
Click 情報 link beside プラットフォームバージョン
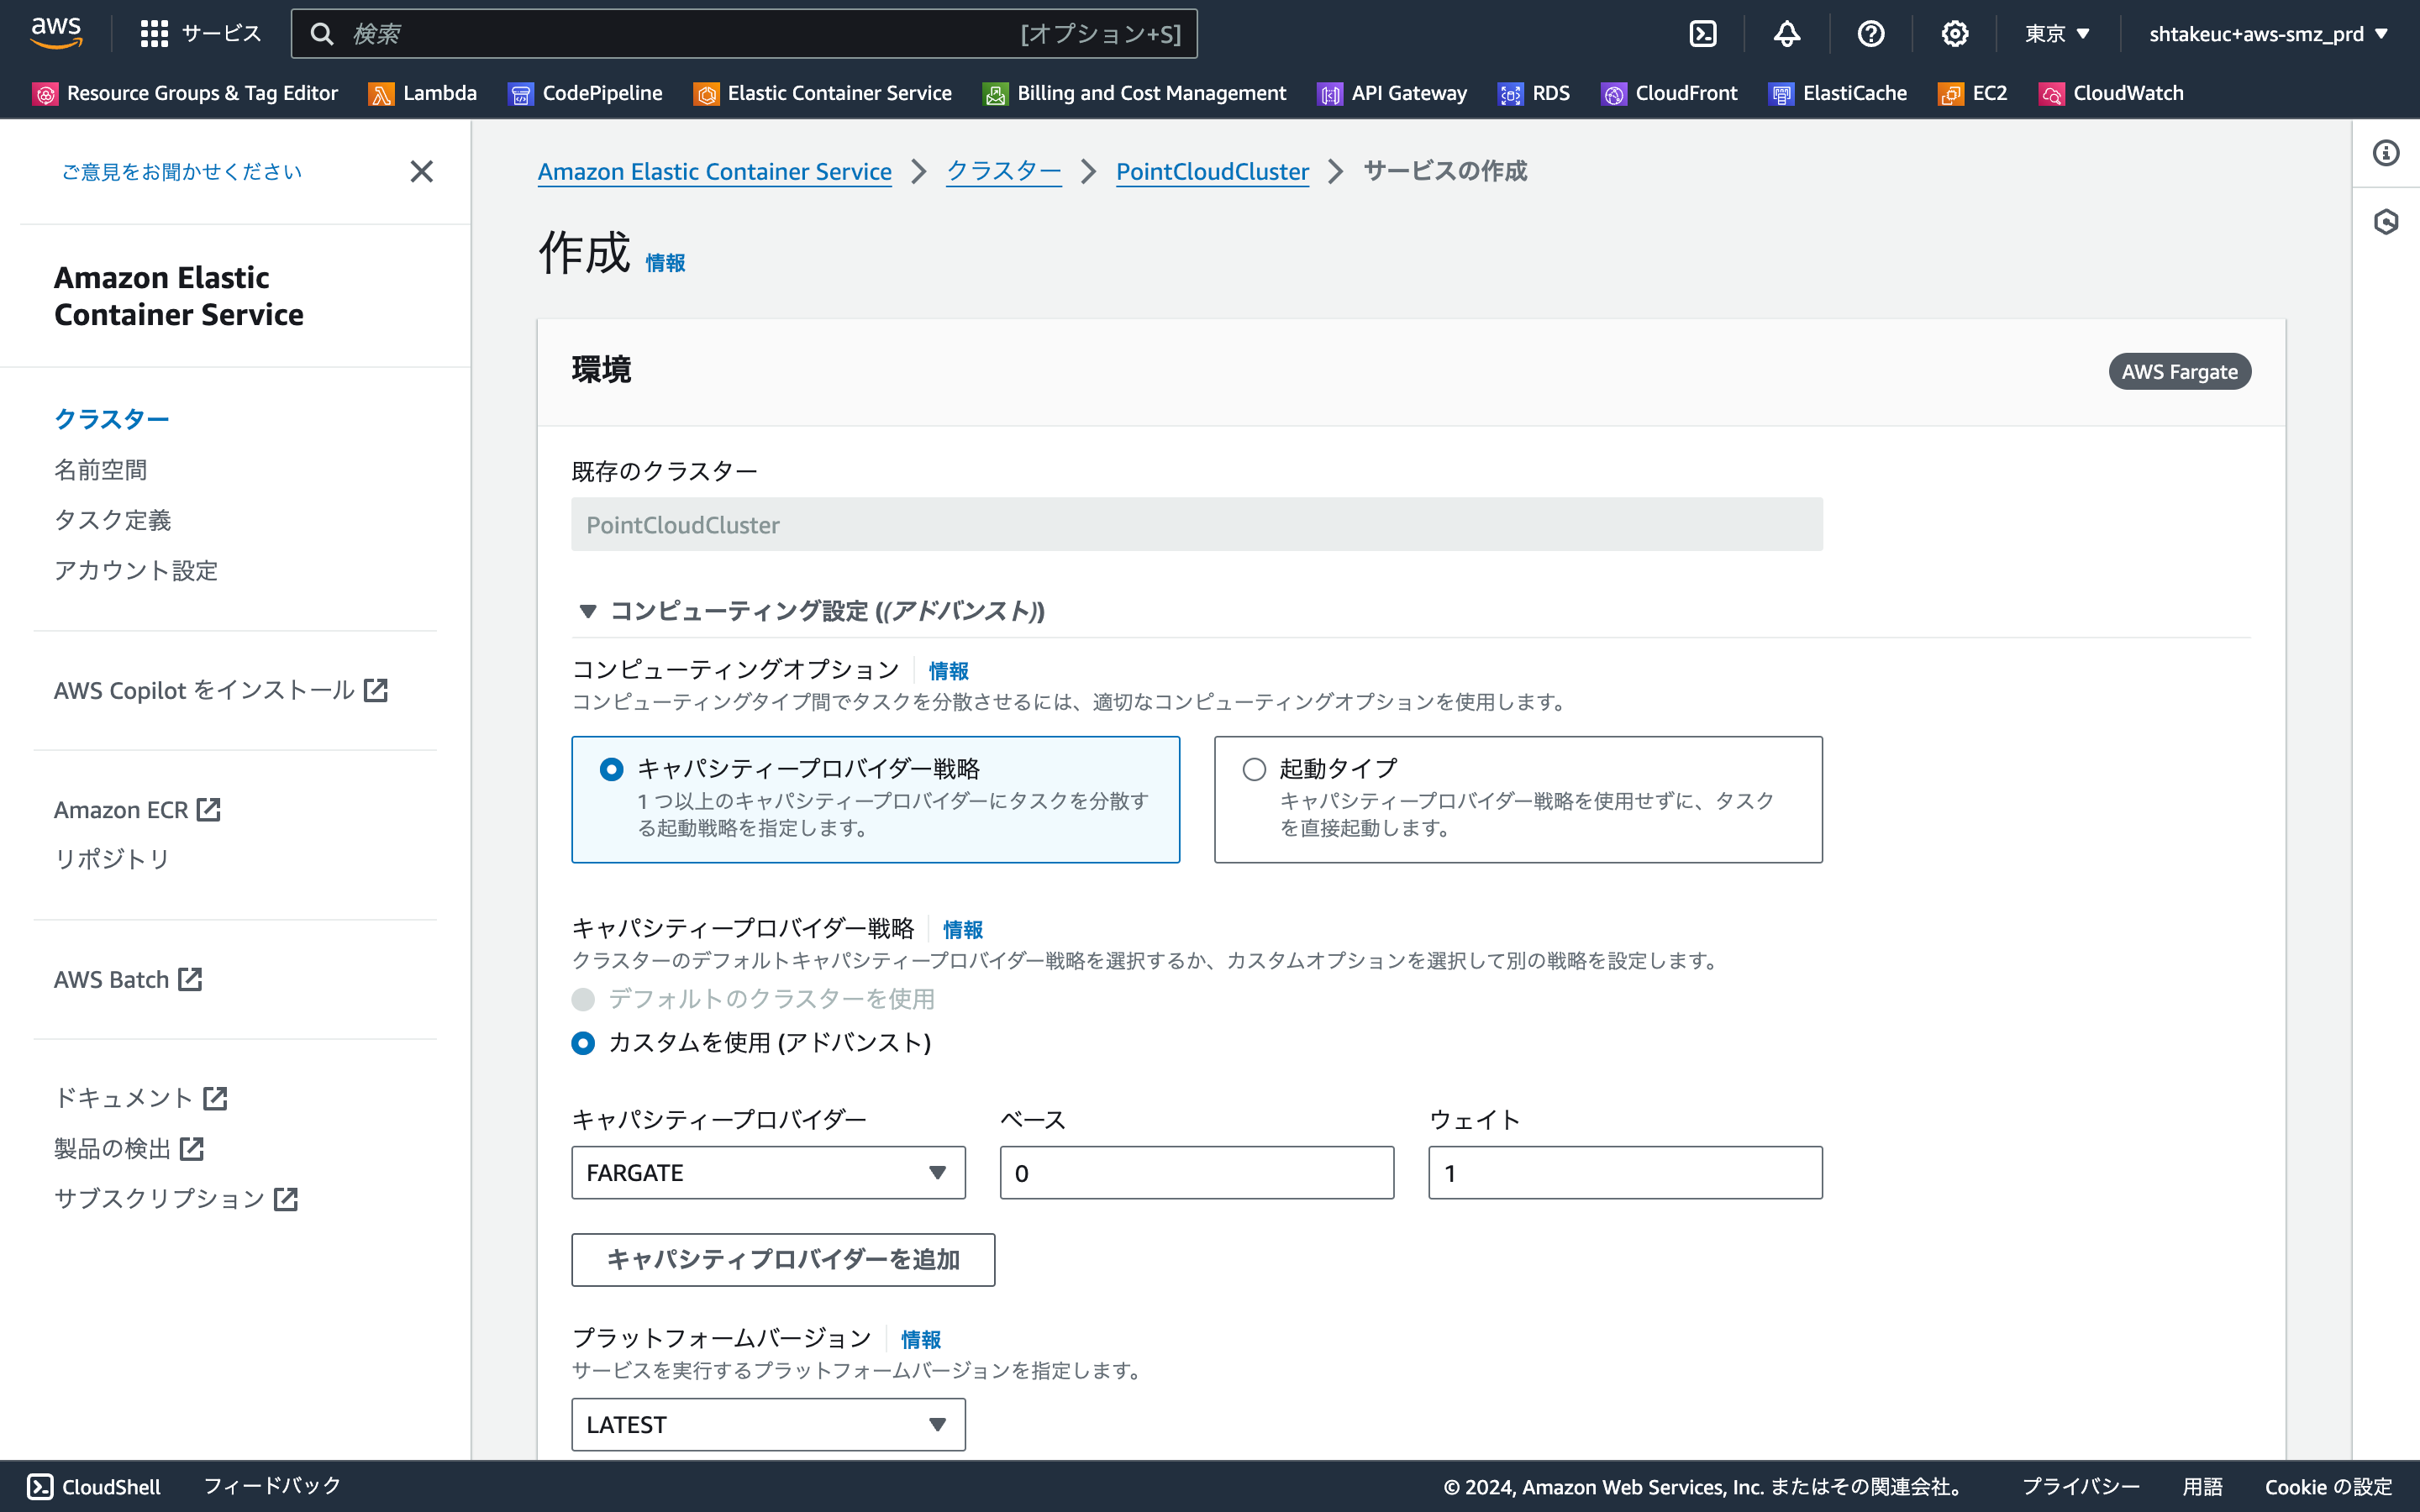coord(920,1340)
